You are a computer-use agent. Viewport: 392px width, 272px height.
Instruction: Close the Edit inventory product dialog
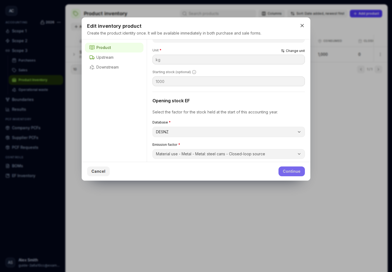pyautogui.click(x=302, y=26)
